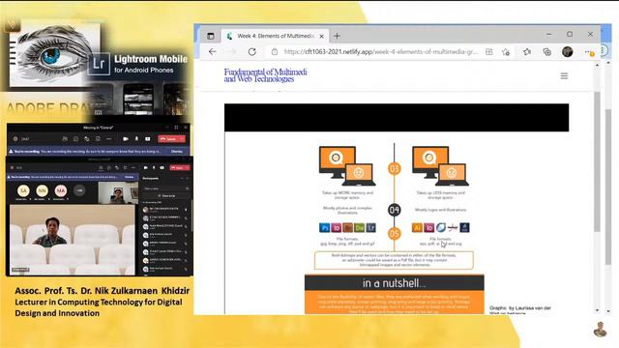Expand Leave options arrow in rear Teams window
The width and height of the screenshot is (619, 348).
click(182, 139)
